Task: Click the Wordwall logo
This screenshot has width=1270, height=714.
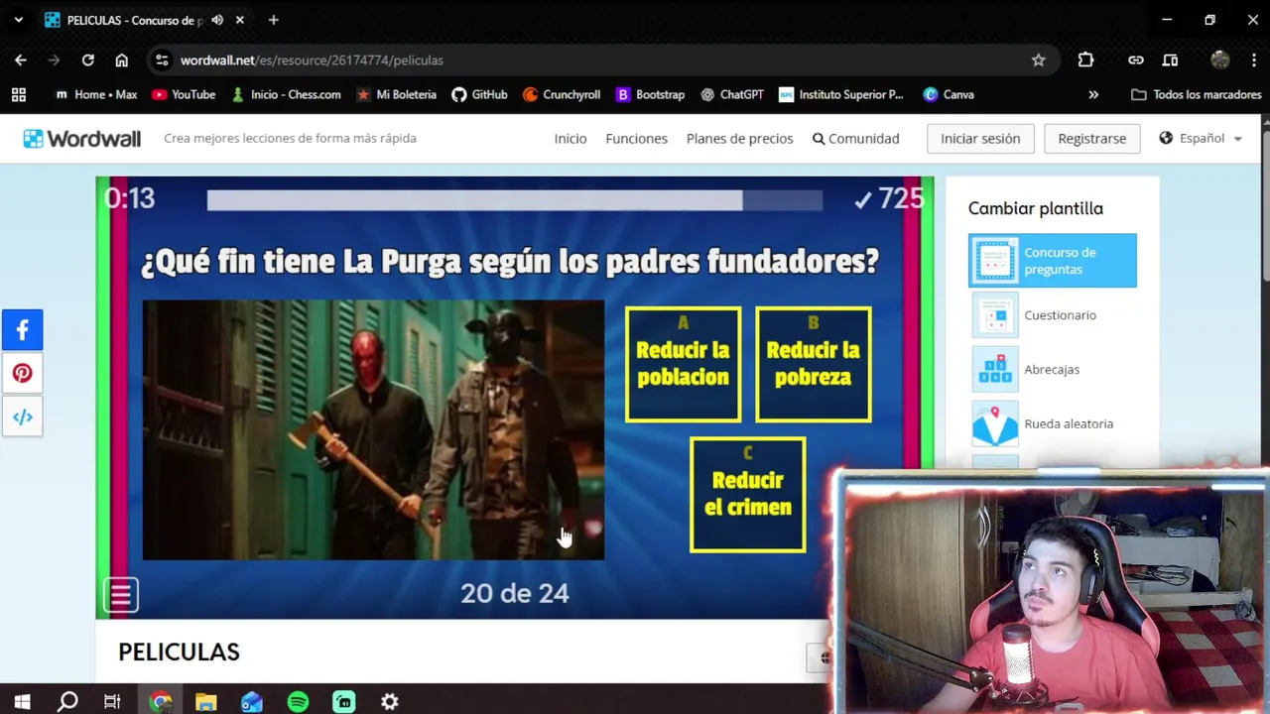Action: 82,139
